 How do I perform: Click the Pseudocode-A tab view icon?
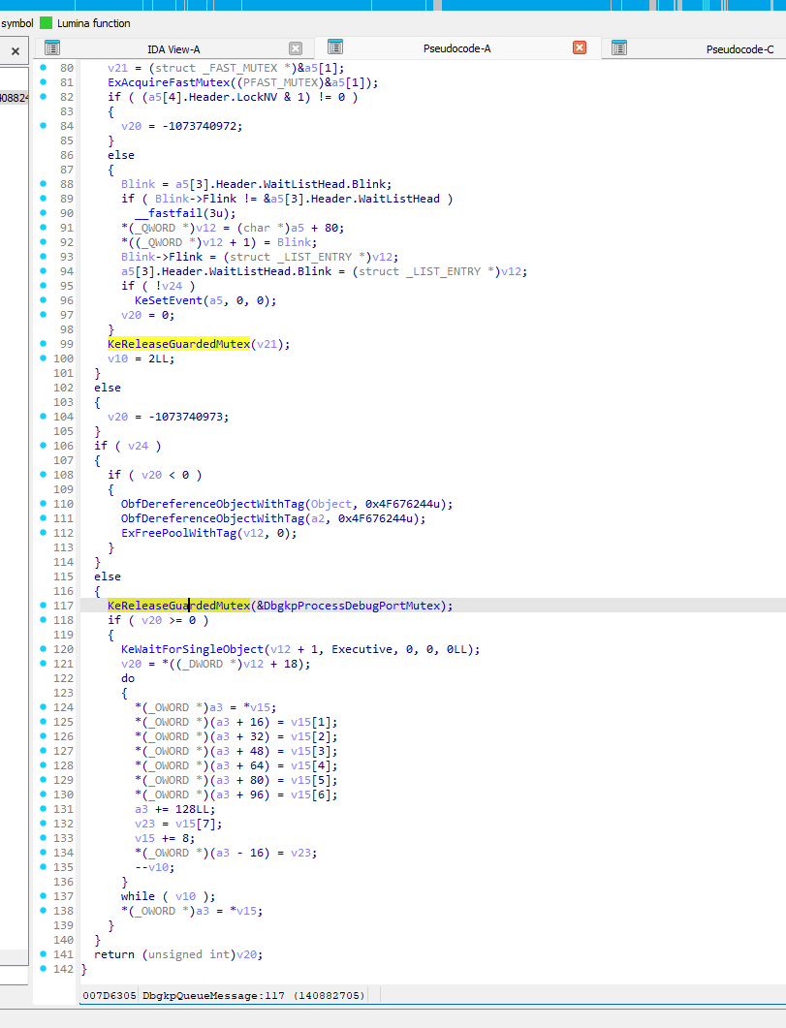pyautogui.click(x=333, y=47)
